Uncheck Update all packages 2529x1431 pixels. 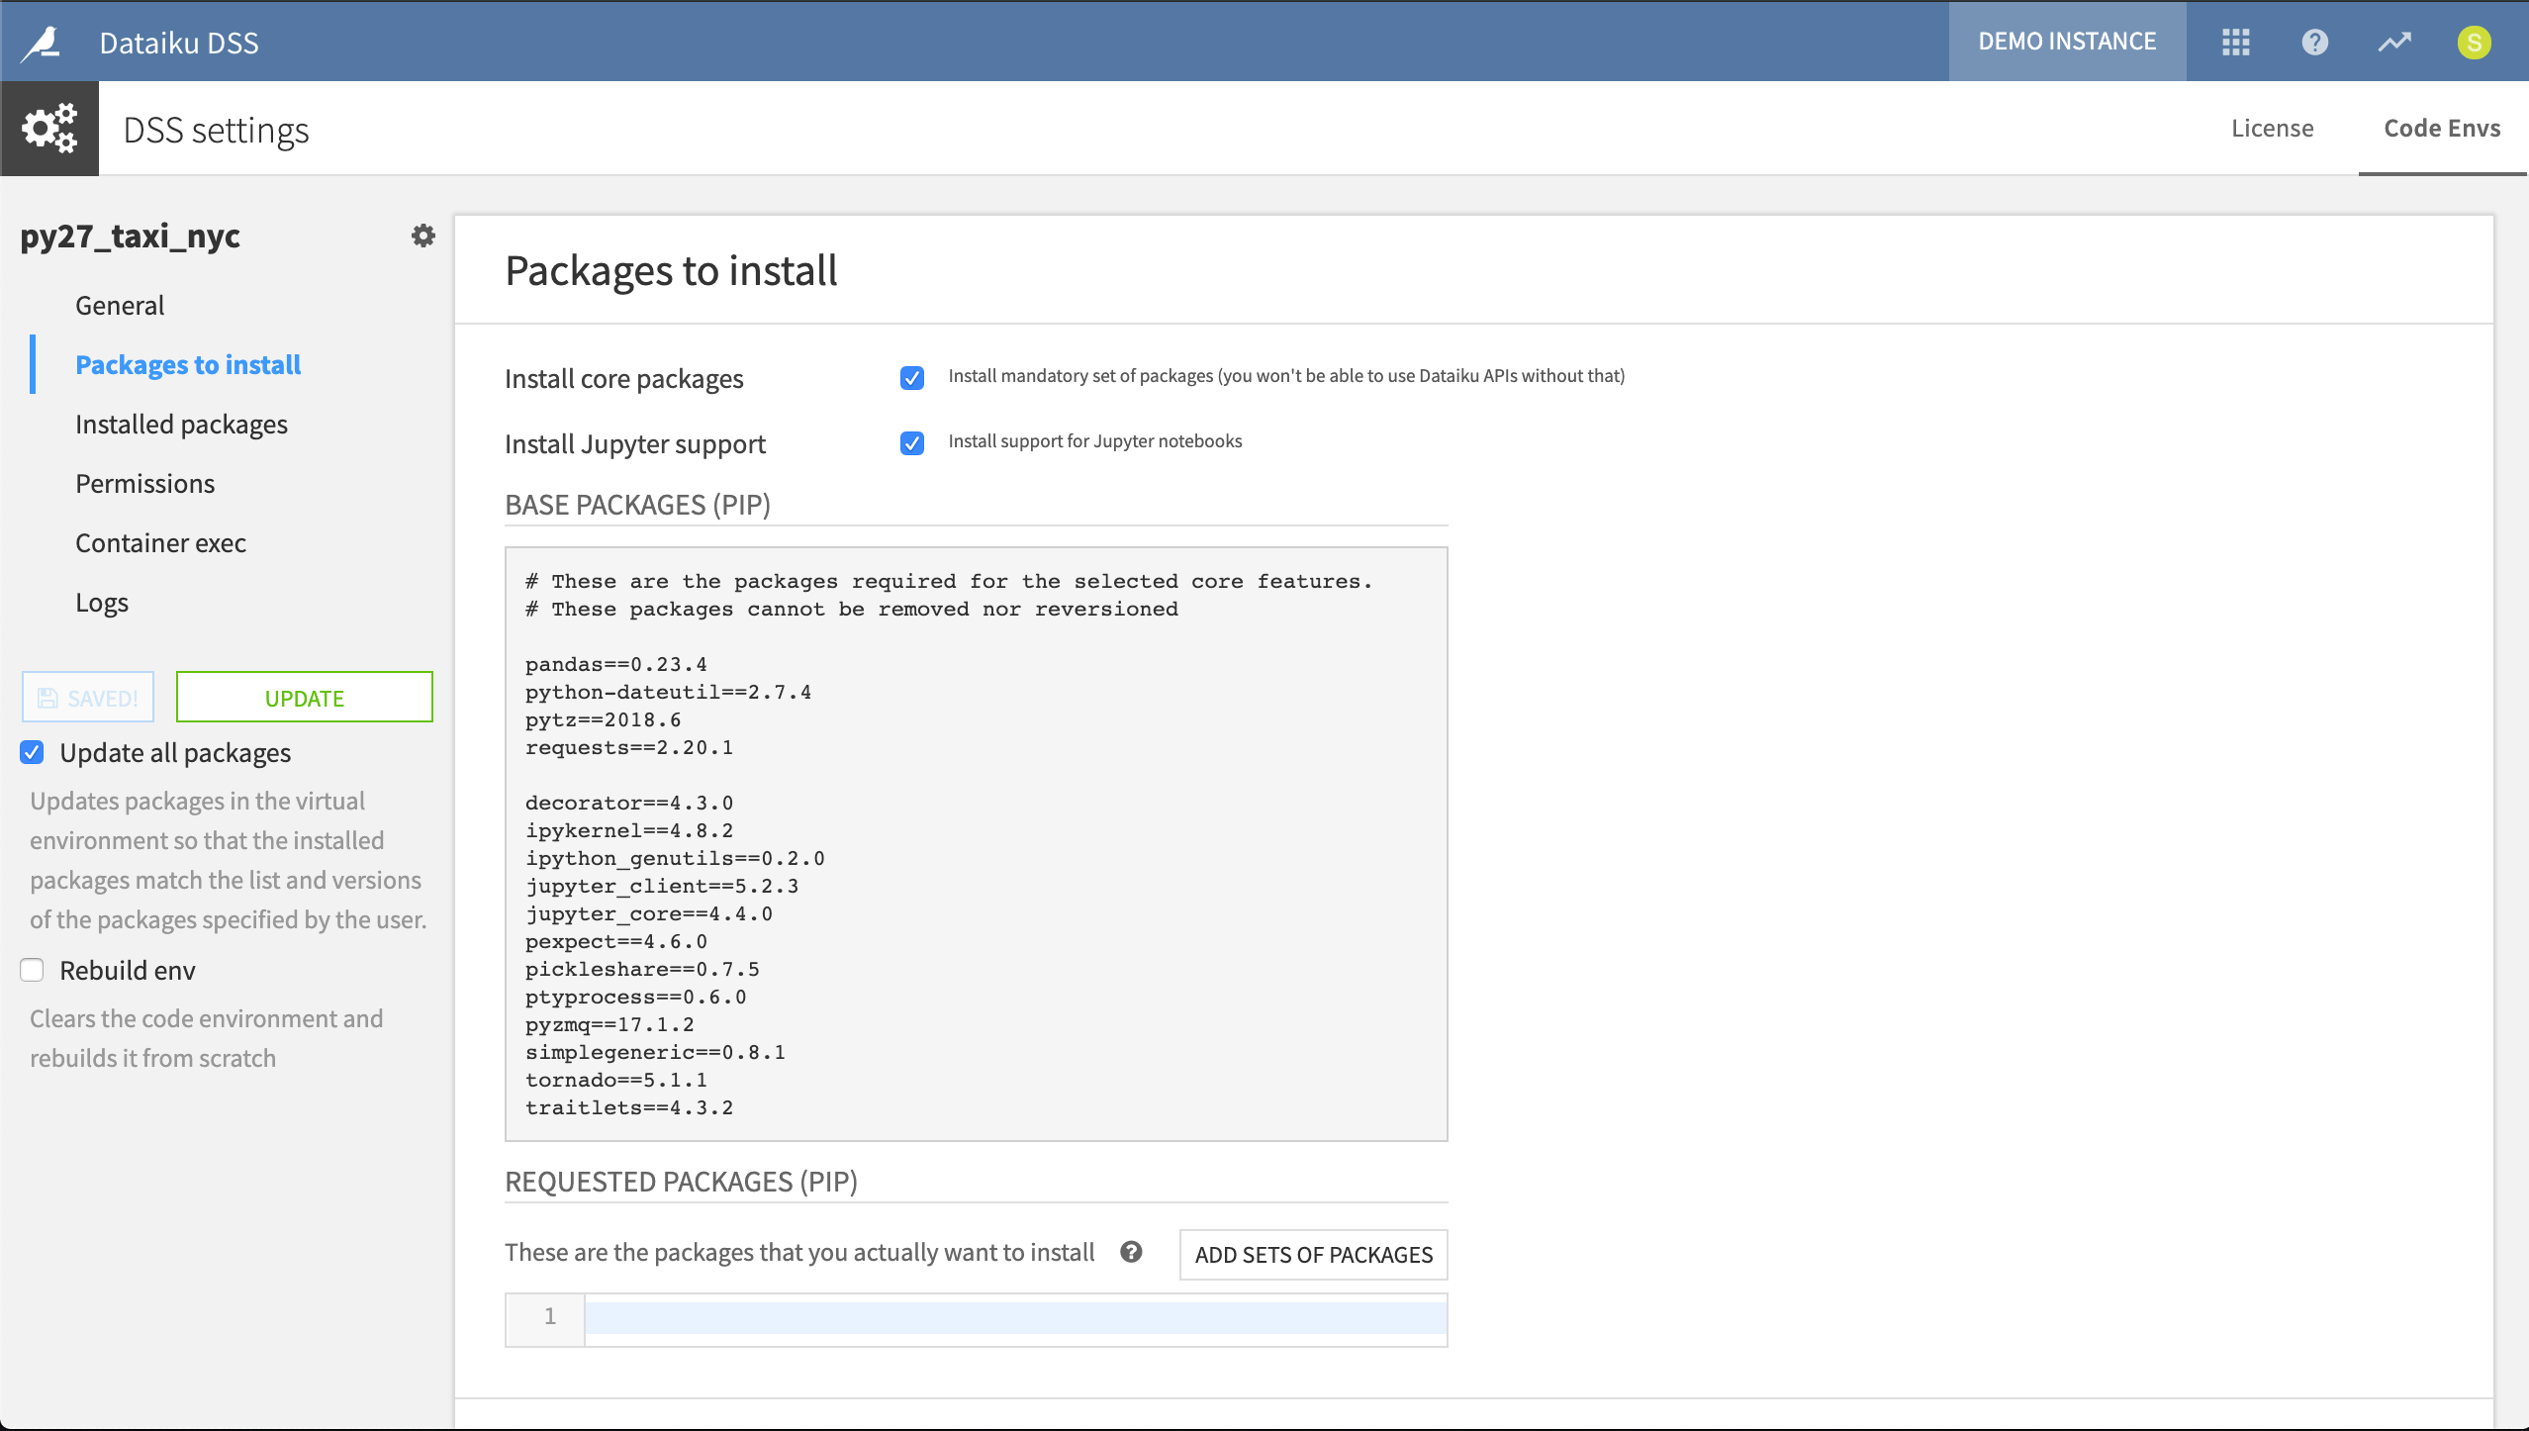coord(32,752)
